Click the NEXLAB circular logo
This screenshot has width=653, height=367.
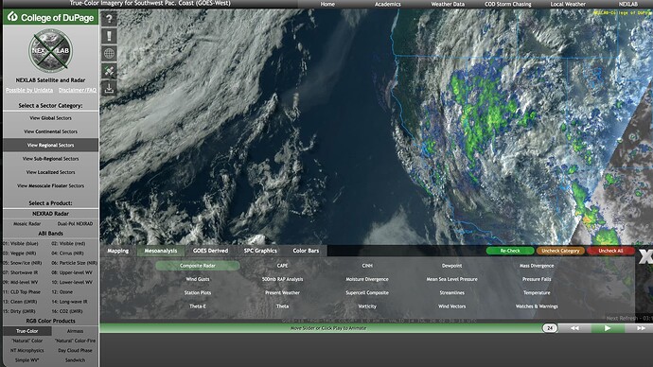click(x=50, y=51)
